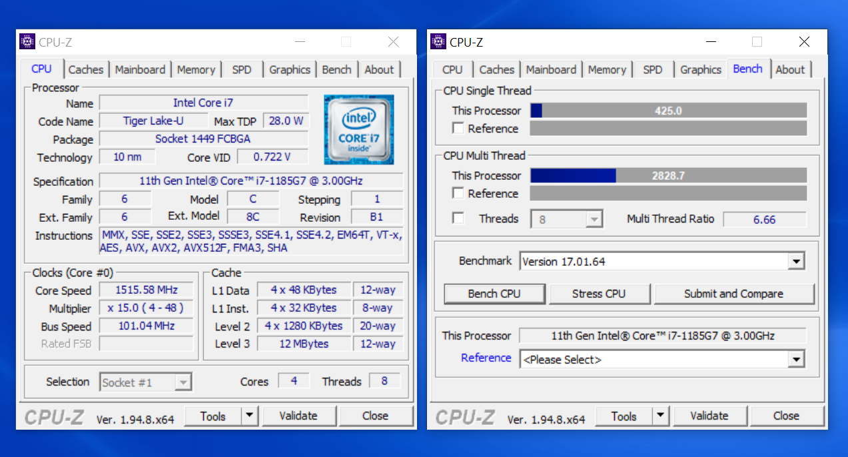Select the Memory tab in the processor details window
This screenshot has width=848, height=457.
(196, 70)
